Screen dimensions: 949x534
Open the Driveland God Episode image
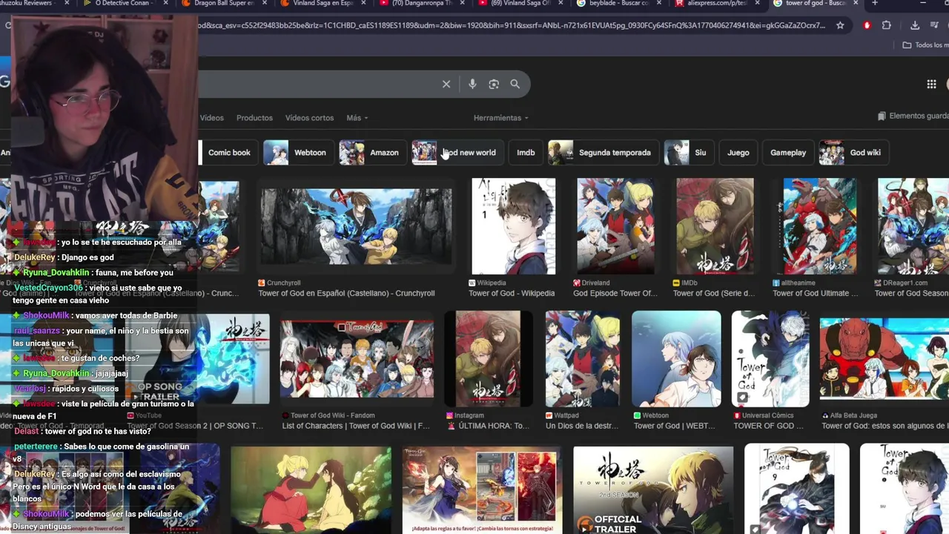615,226
